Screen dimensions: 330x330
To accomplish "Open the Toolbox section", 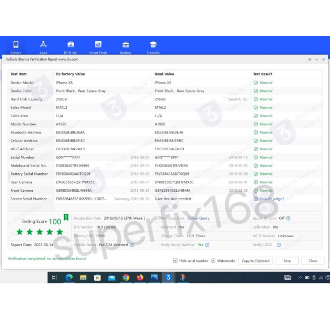I will click(x=125, y=45).
